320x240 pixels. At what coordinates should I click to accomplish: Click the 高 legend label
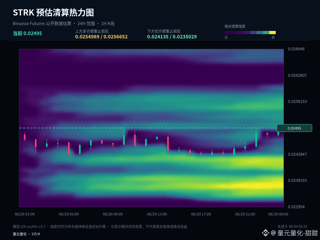pyautogui.click(x=273, y=38)
